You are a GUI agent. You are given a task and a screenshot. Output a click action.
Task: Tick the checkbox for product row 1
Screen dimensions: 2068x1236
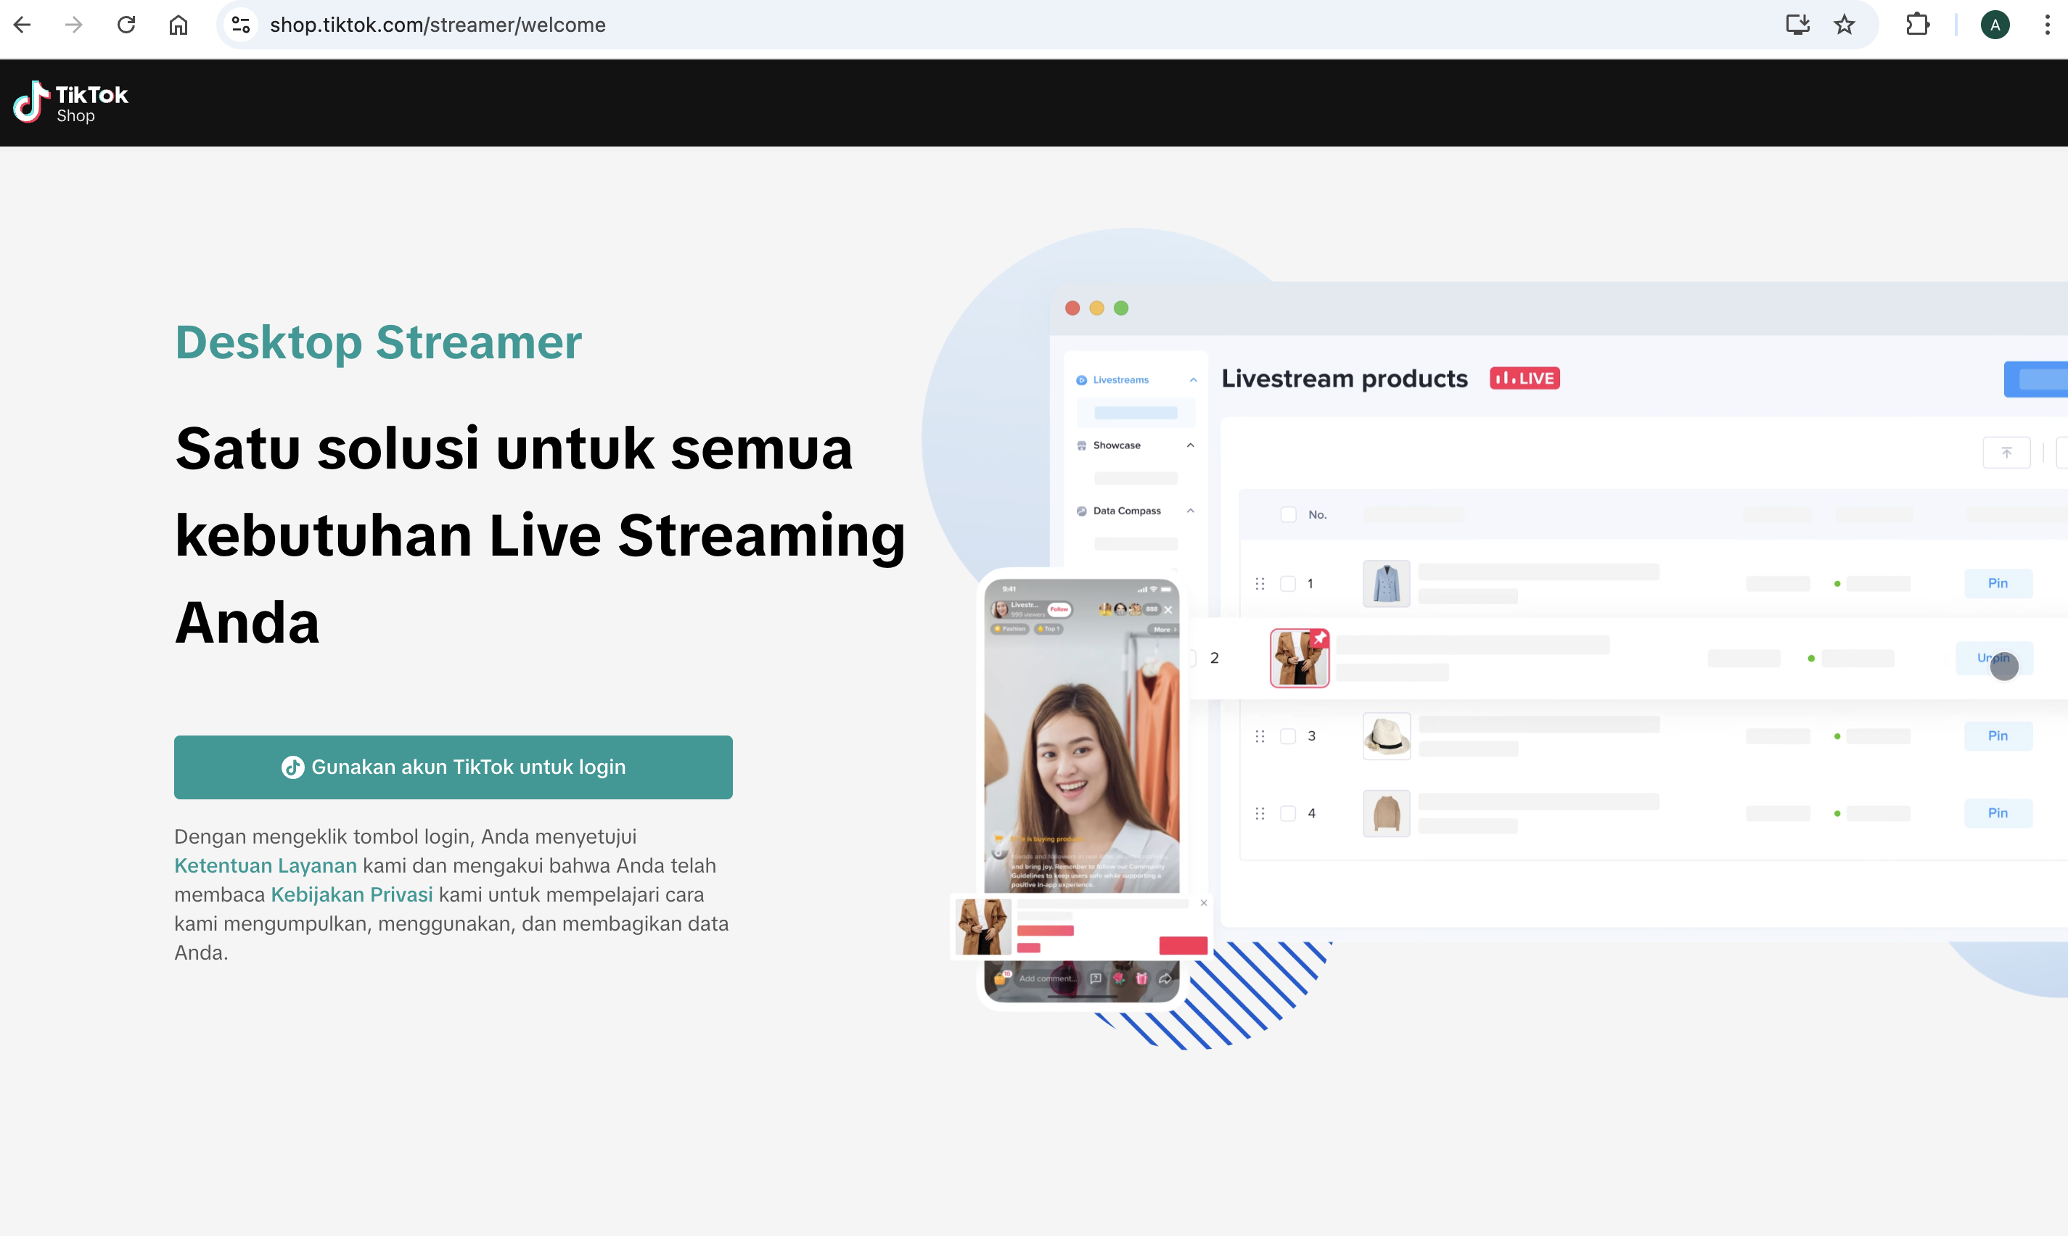(x=1288, y=584)
